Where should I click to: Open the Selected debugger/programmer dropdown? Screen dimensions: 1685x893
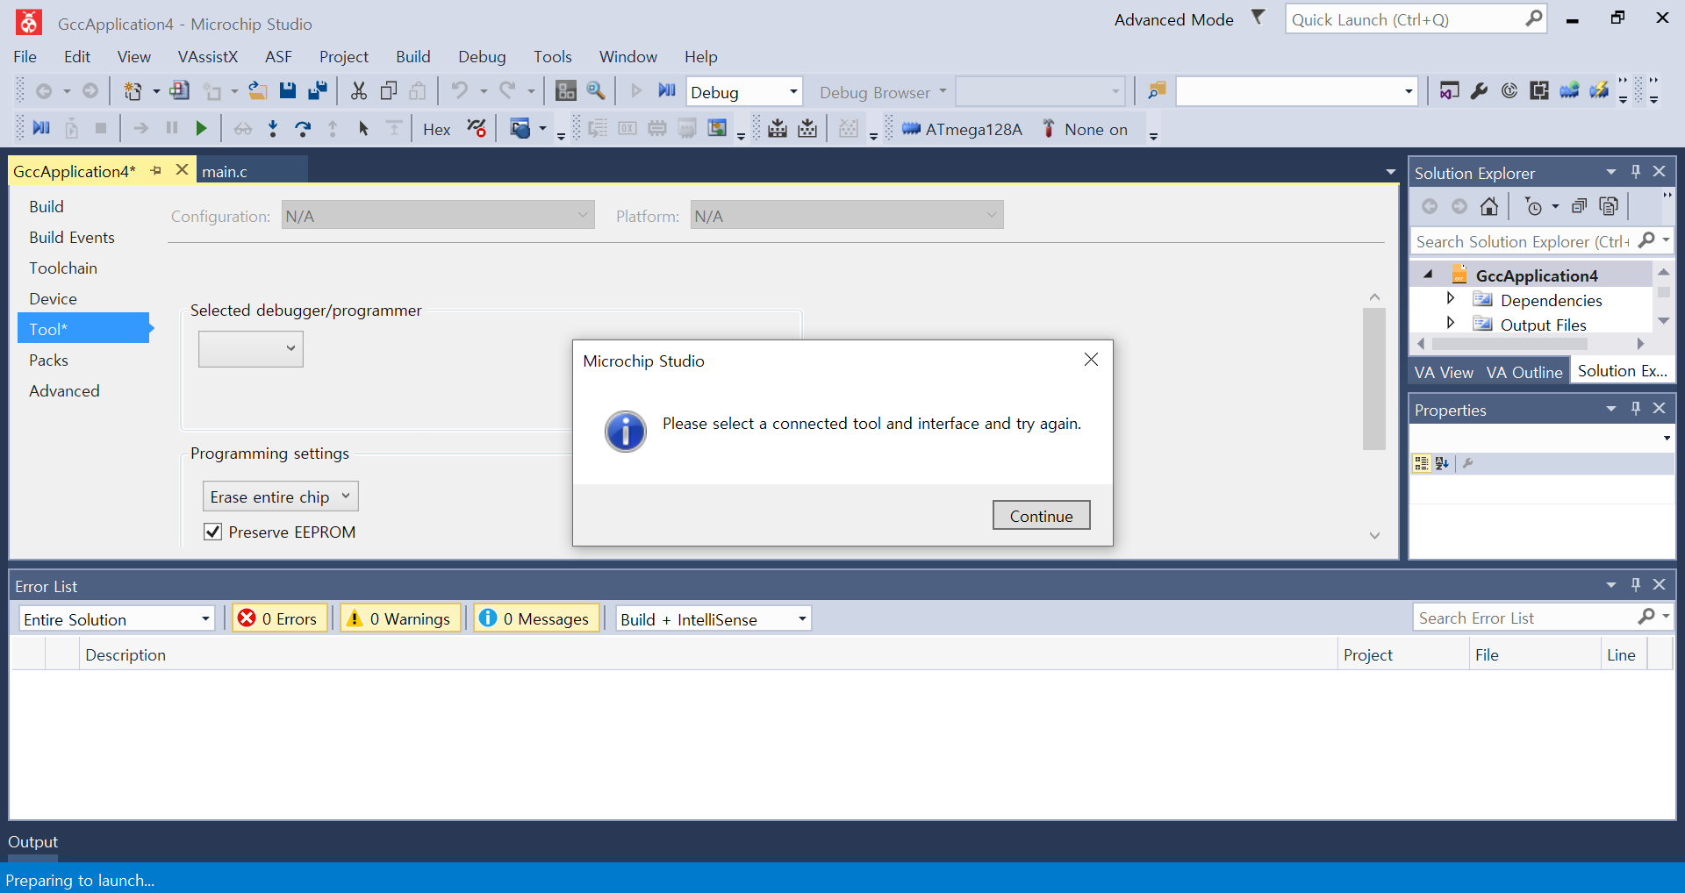251,348
